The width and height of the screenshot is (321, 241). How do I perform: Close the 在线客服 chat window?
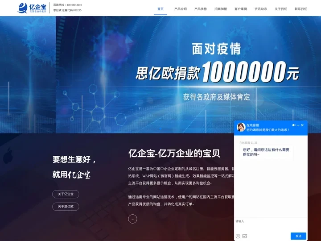pyautogui.click(x=302, y=125)
